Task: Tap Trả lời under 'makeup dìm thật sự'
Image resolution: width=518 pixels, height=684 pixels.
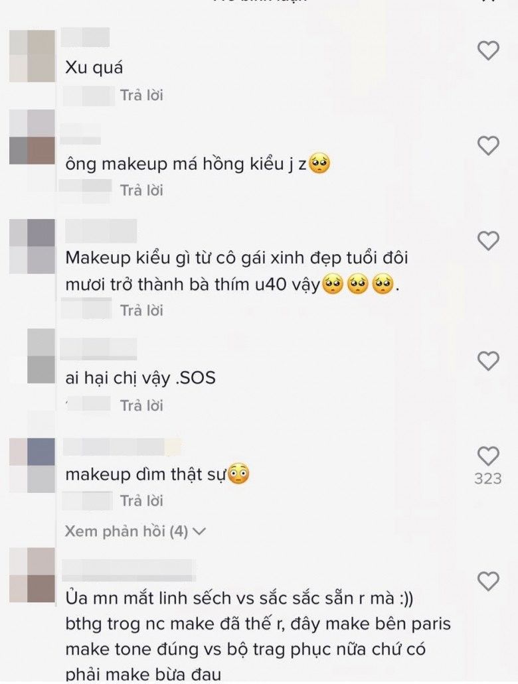Action: [x=141, y=501]
